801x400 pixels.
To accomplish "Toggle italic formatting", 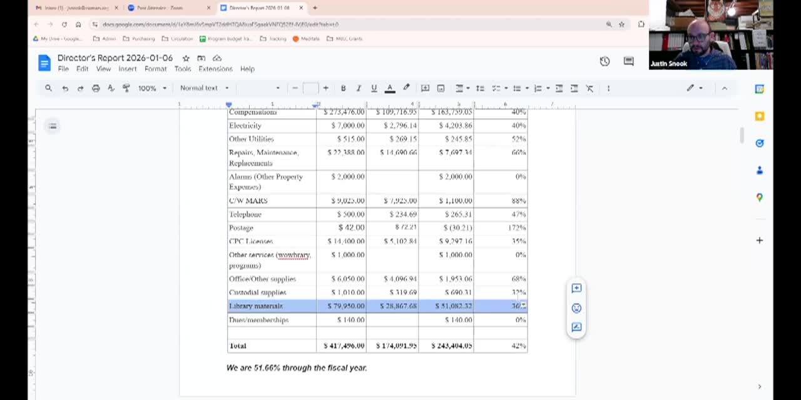I will (x=359, y=88).
